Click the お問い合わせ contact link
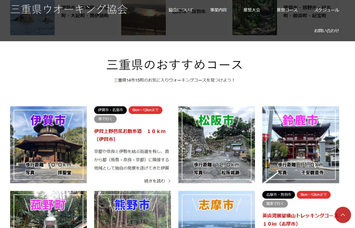355x228 pixels. tap(326, 30)
